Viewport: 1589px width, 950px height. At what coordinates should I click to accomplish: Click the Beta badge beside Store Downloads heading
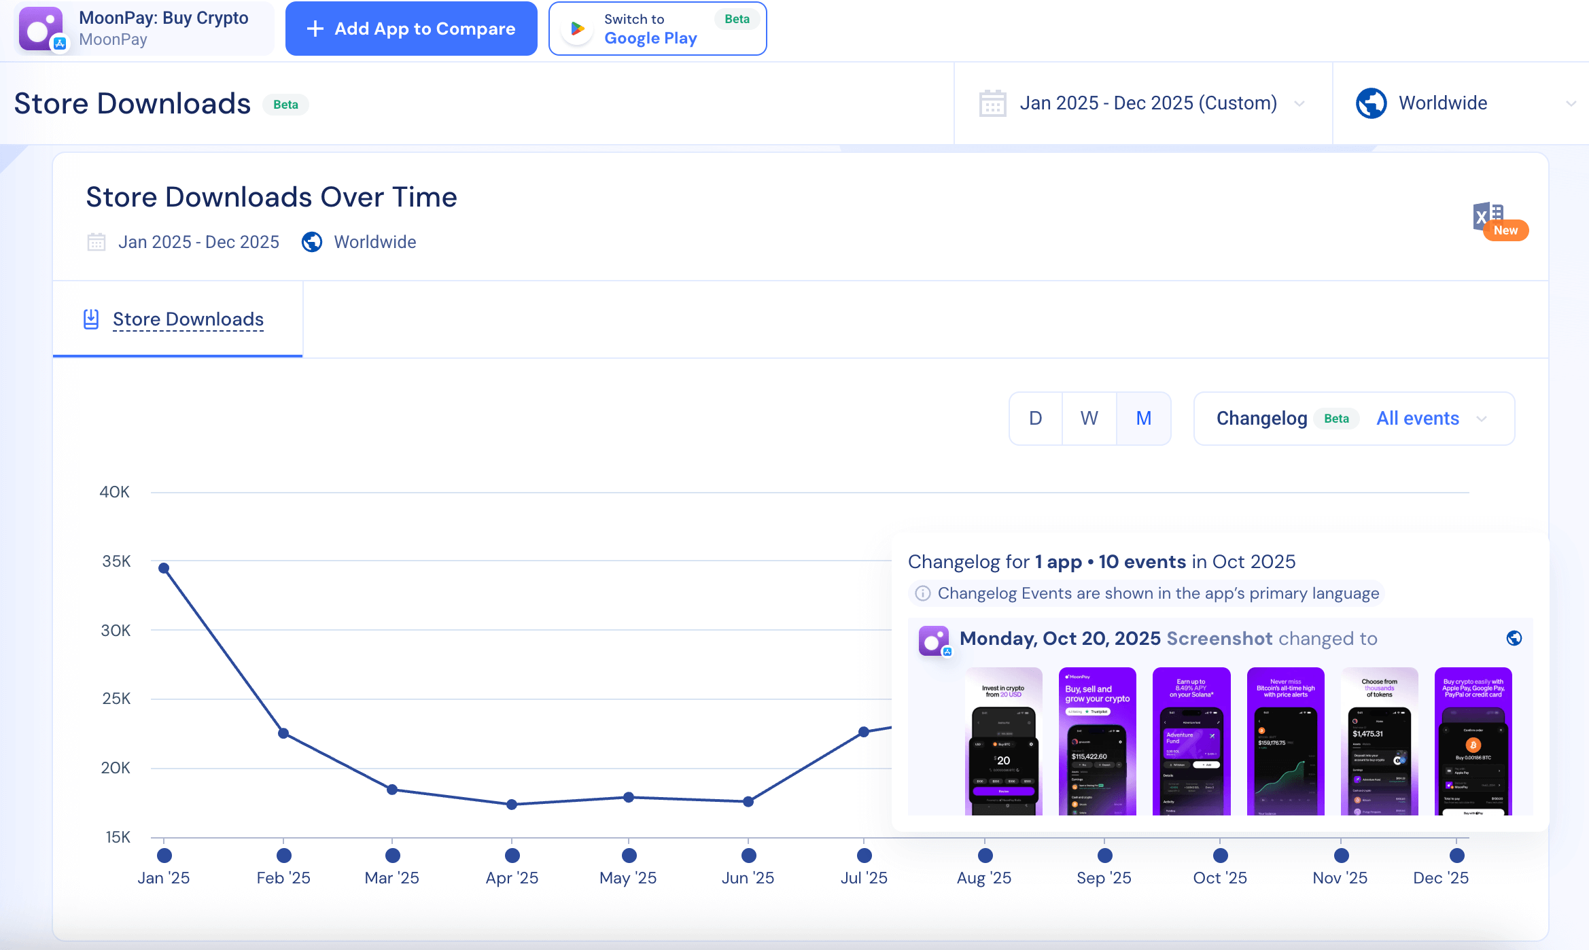coord(285,105)
